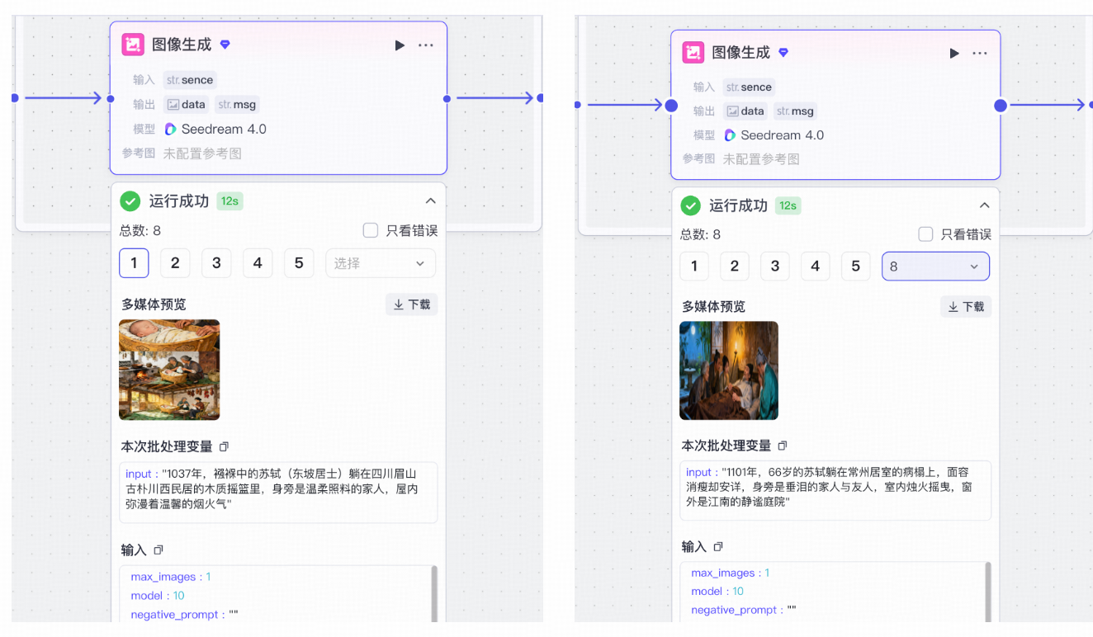The height and width of the screenshot is (637, 1093).
Task: Collapse the left 运行成功 result section
Action: pyautogui.click(x=430, y=201)
